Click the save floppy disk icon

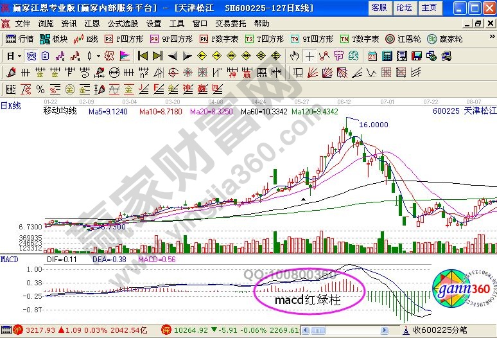point(416,56)
